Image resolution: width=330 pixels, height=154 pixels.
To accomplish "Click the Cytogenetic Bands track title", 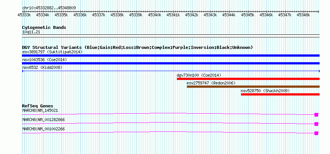I will 44,27.
